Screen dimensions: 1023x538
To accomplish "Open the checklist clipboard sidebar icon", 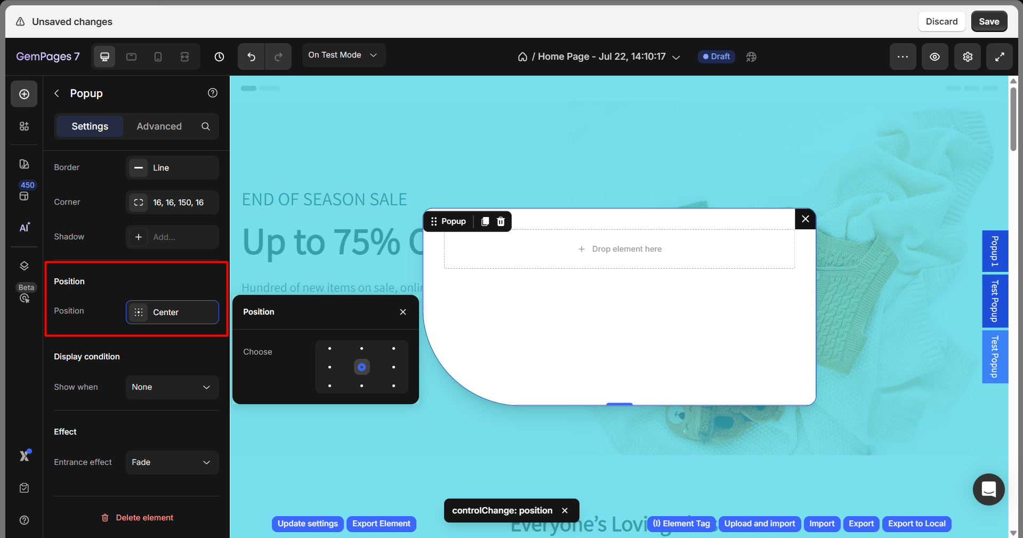I will [x=24, y=488].
